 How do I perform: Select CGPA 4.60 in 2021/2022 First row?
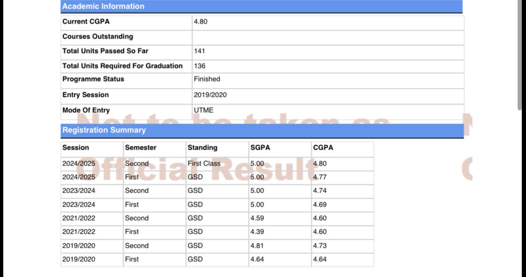[x=320, y=232]
